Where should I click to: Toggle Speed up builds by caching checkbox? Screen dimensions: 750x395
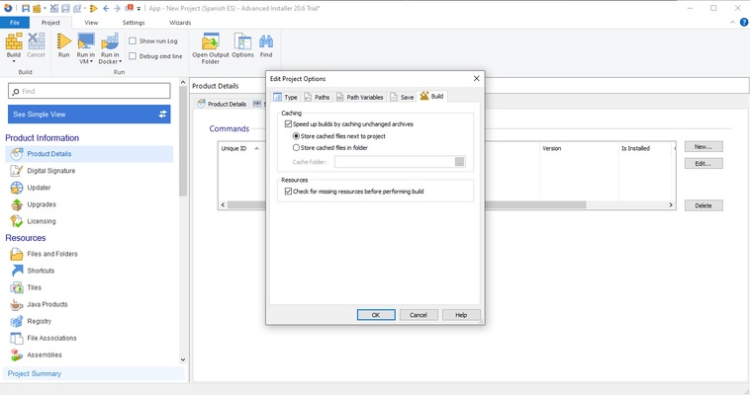(288, 124)
